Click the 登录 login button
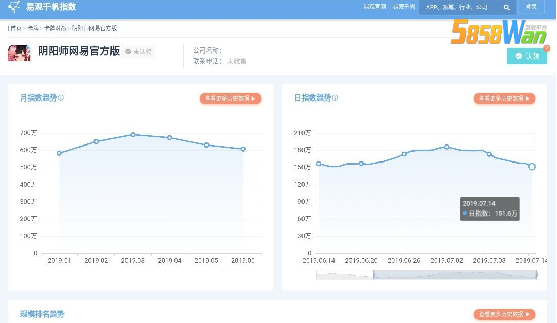 tap(531, 7)
